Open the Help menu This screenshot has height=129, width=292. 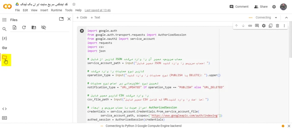[78, 10]
